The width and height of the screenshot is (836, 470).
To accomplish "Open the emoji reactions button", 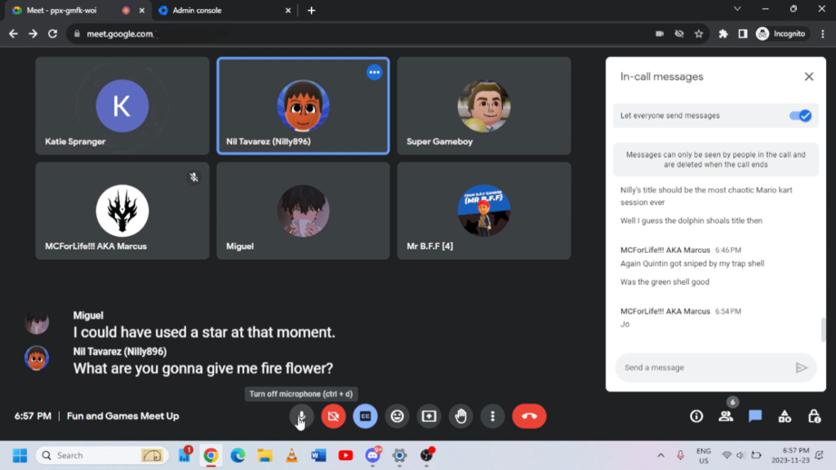I will (397, 416).
